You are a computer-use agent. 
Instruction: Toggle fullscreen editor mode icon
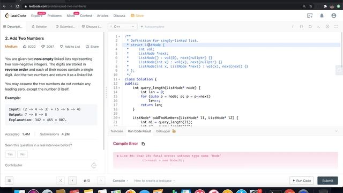point(336,26)
